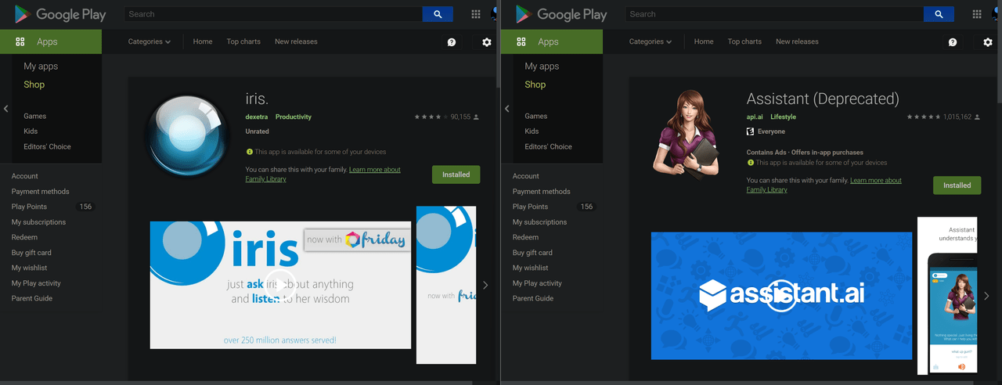Open Home tab in left window
Image resolution: width=1002 pixels, height=385 pixels.
(x=203, y=41)
